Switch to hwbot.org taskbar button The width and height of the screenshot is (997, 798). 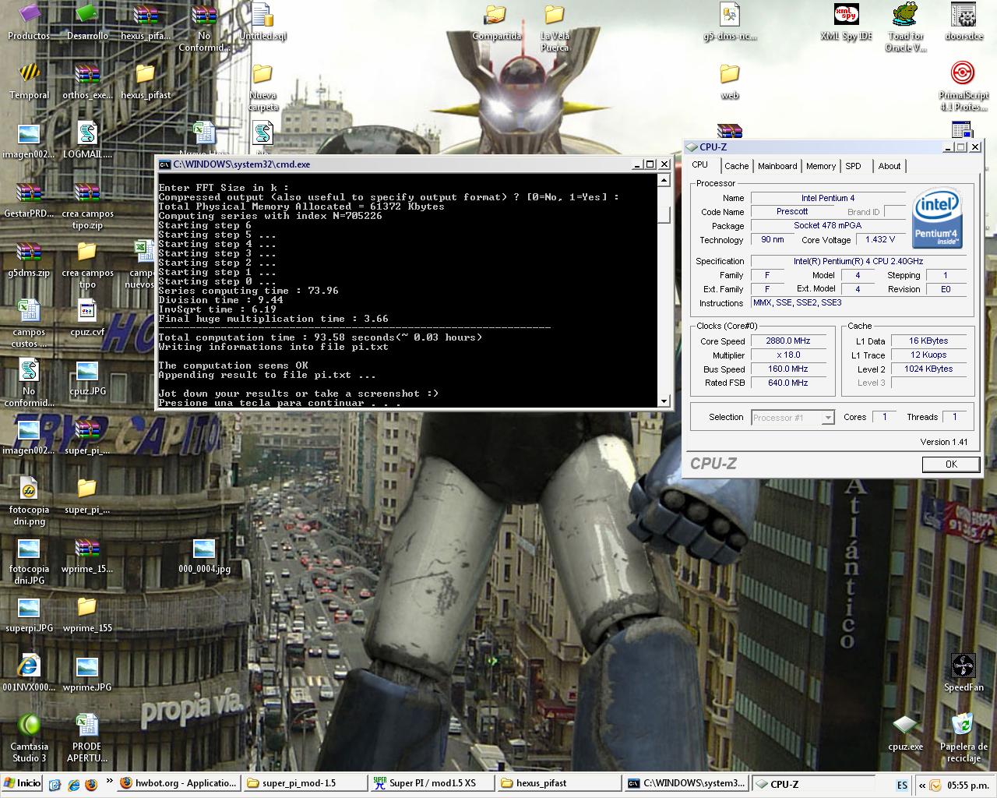coord(179,783)
